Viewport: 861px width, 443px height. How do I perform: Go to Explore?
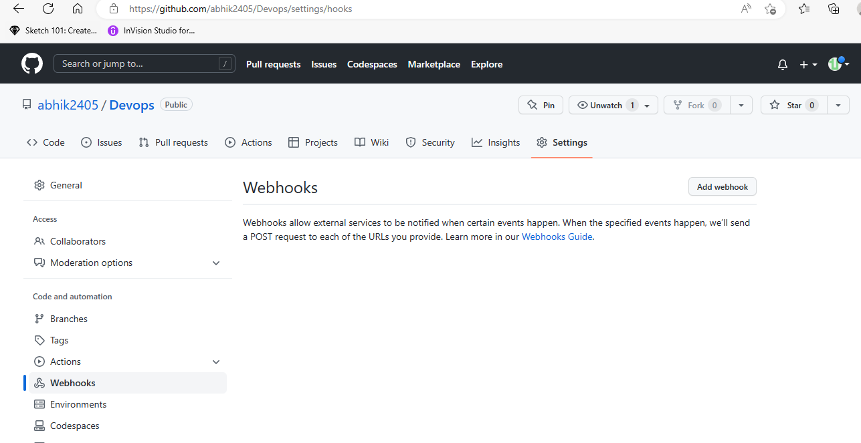[486, 64]
